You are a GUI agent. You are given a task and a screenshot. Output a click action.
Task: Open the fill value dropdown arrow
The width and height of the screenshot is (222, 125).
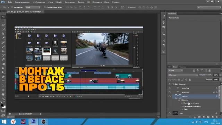220,80
